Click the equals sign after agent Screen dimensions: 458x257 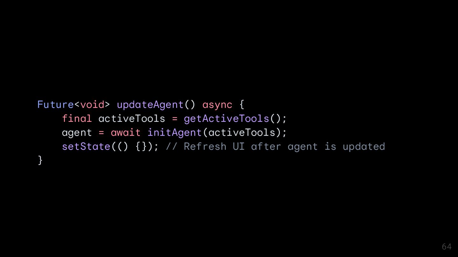[x=101, y=133]
